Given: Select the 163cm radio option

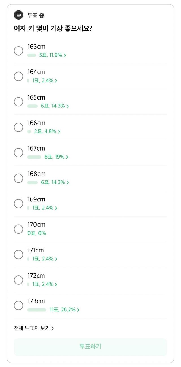Looking at the screenshot, I should (x=19, y=51).
